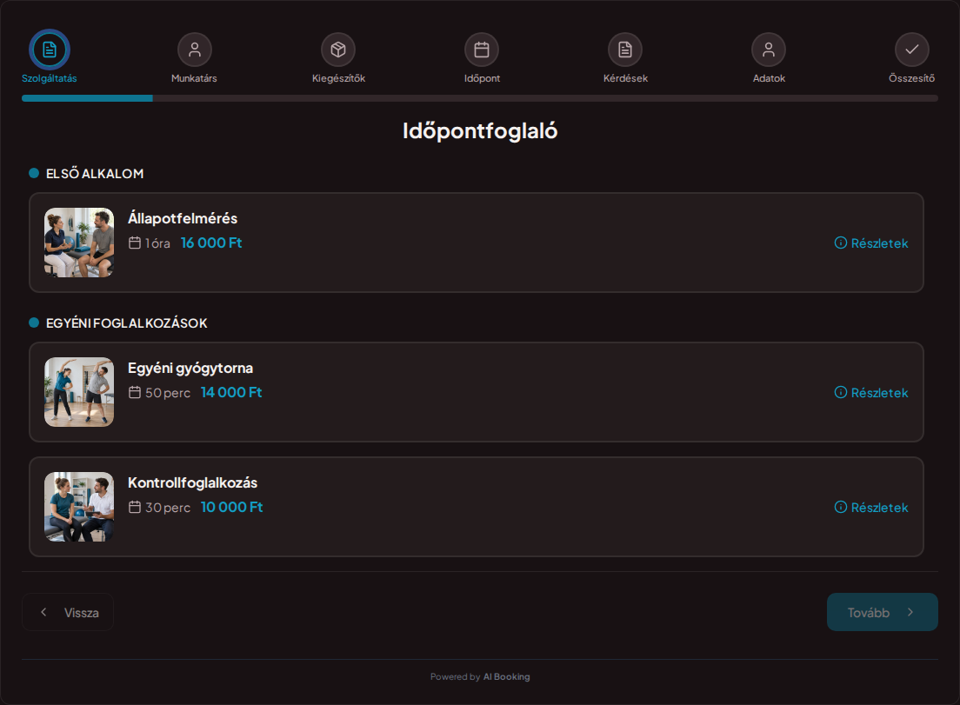Go back with the Vissza button

(x=68, y=612)
